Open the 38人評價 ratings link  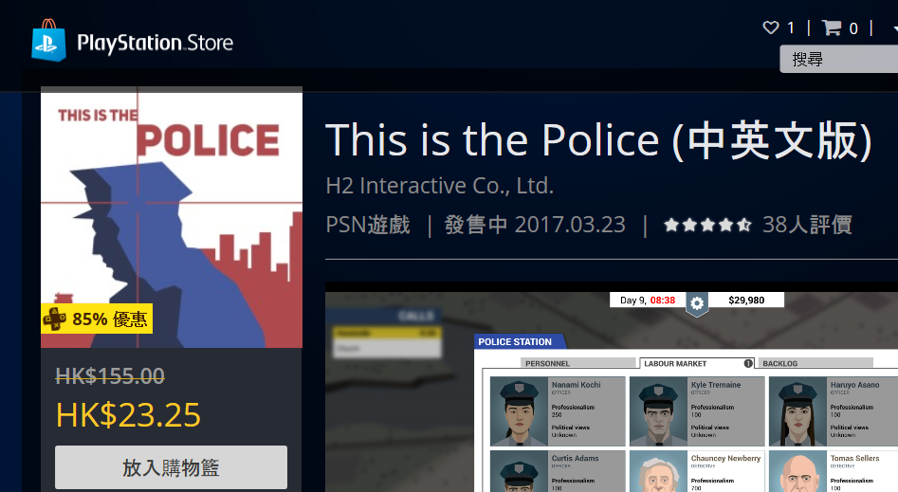[x=807, y=225]
